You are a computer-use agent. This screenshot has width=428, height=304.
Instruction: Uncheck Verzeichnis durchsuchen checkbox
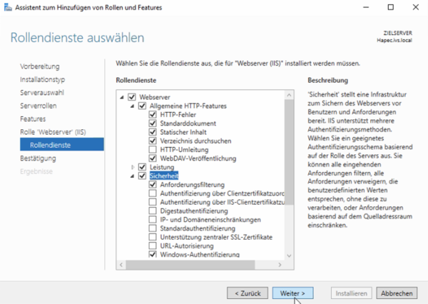[153, 141]
